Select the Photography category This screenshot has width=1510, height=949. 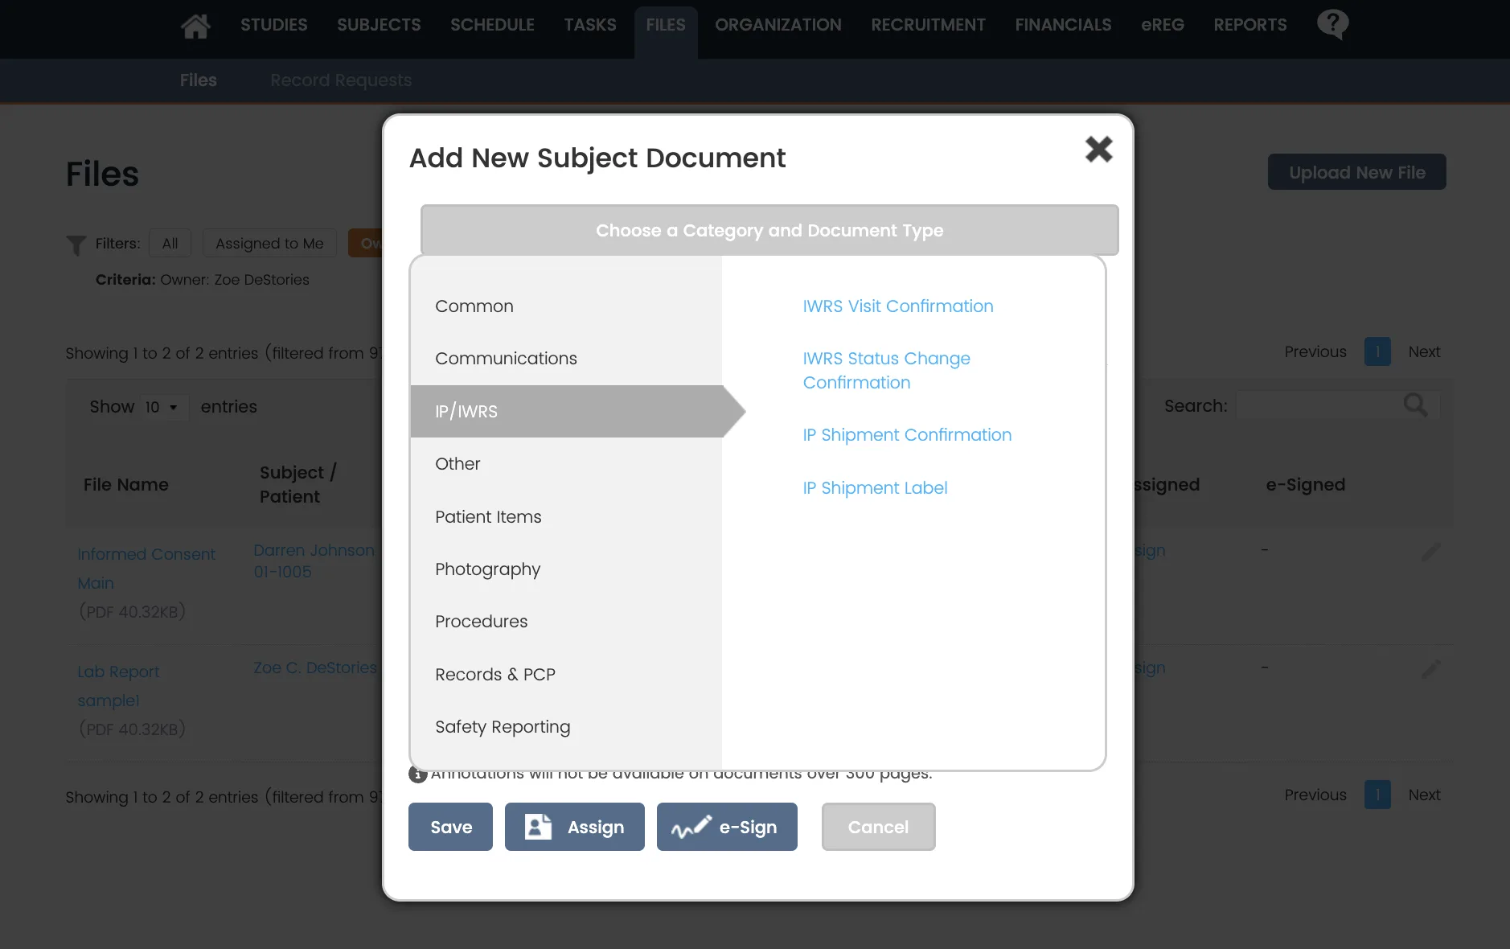pyautogui.click(x=566, y=569)
